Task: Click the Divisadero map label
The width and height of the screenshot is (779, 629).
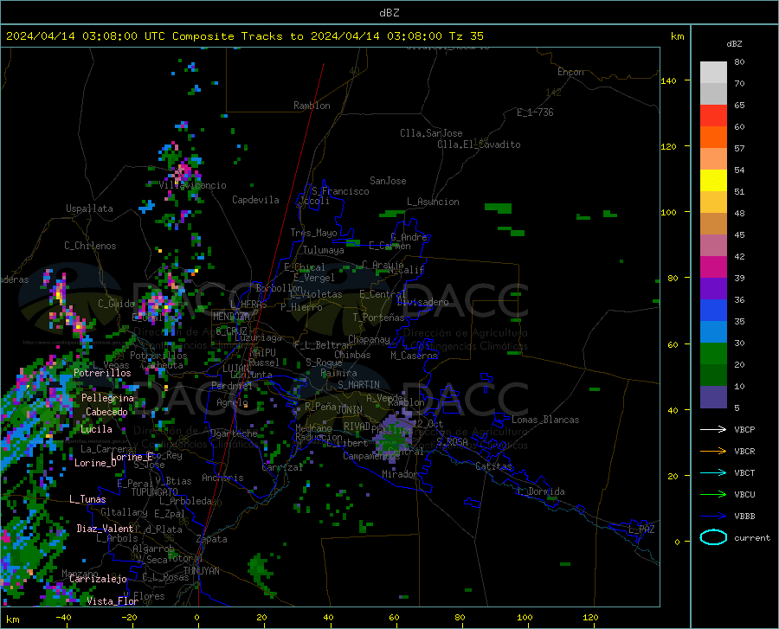Action: 422,302
